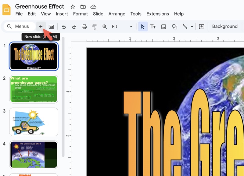Open Google Slides home logo
The width and height of the screenshot is (244, 176).
[x=6, y=10]
